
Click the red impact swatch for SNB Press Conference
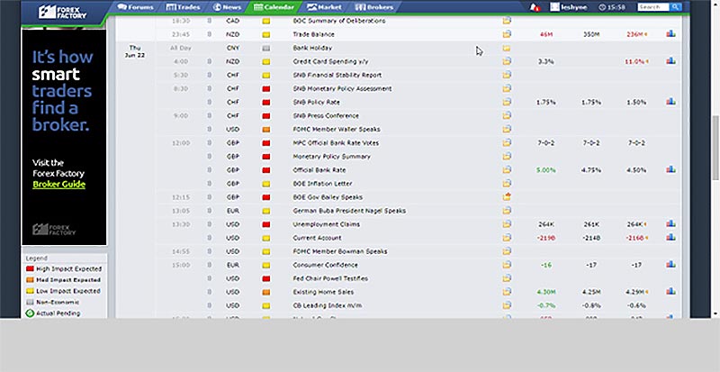(265, 115)
